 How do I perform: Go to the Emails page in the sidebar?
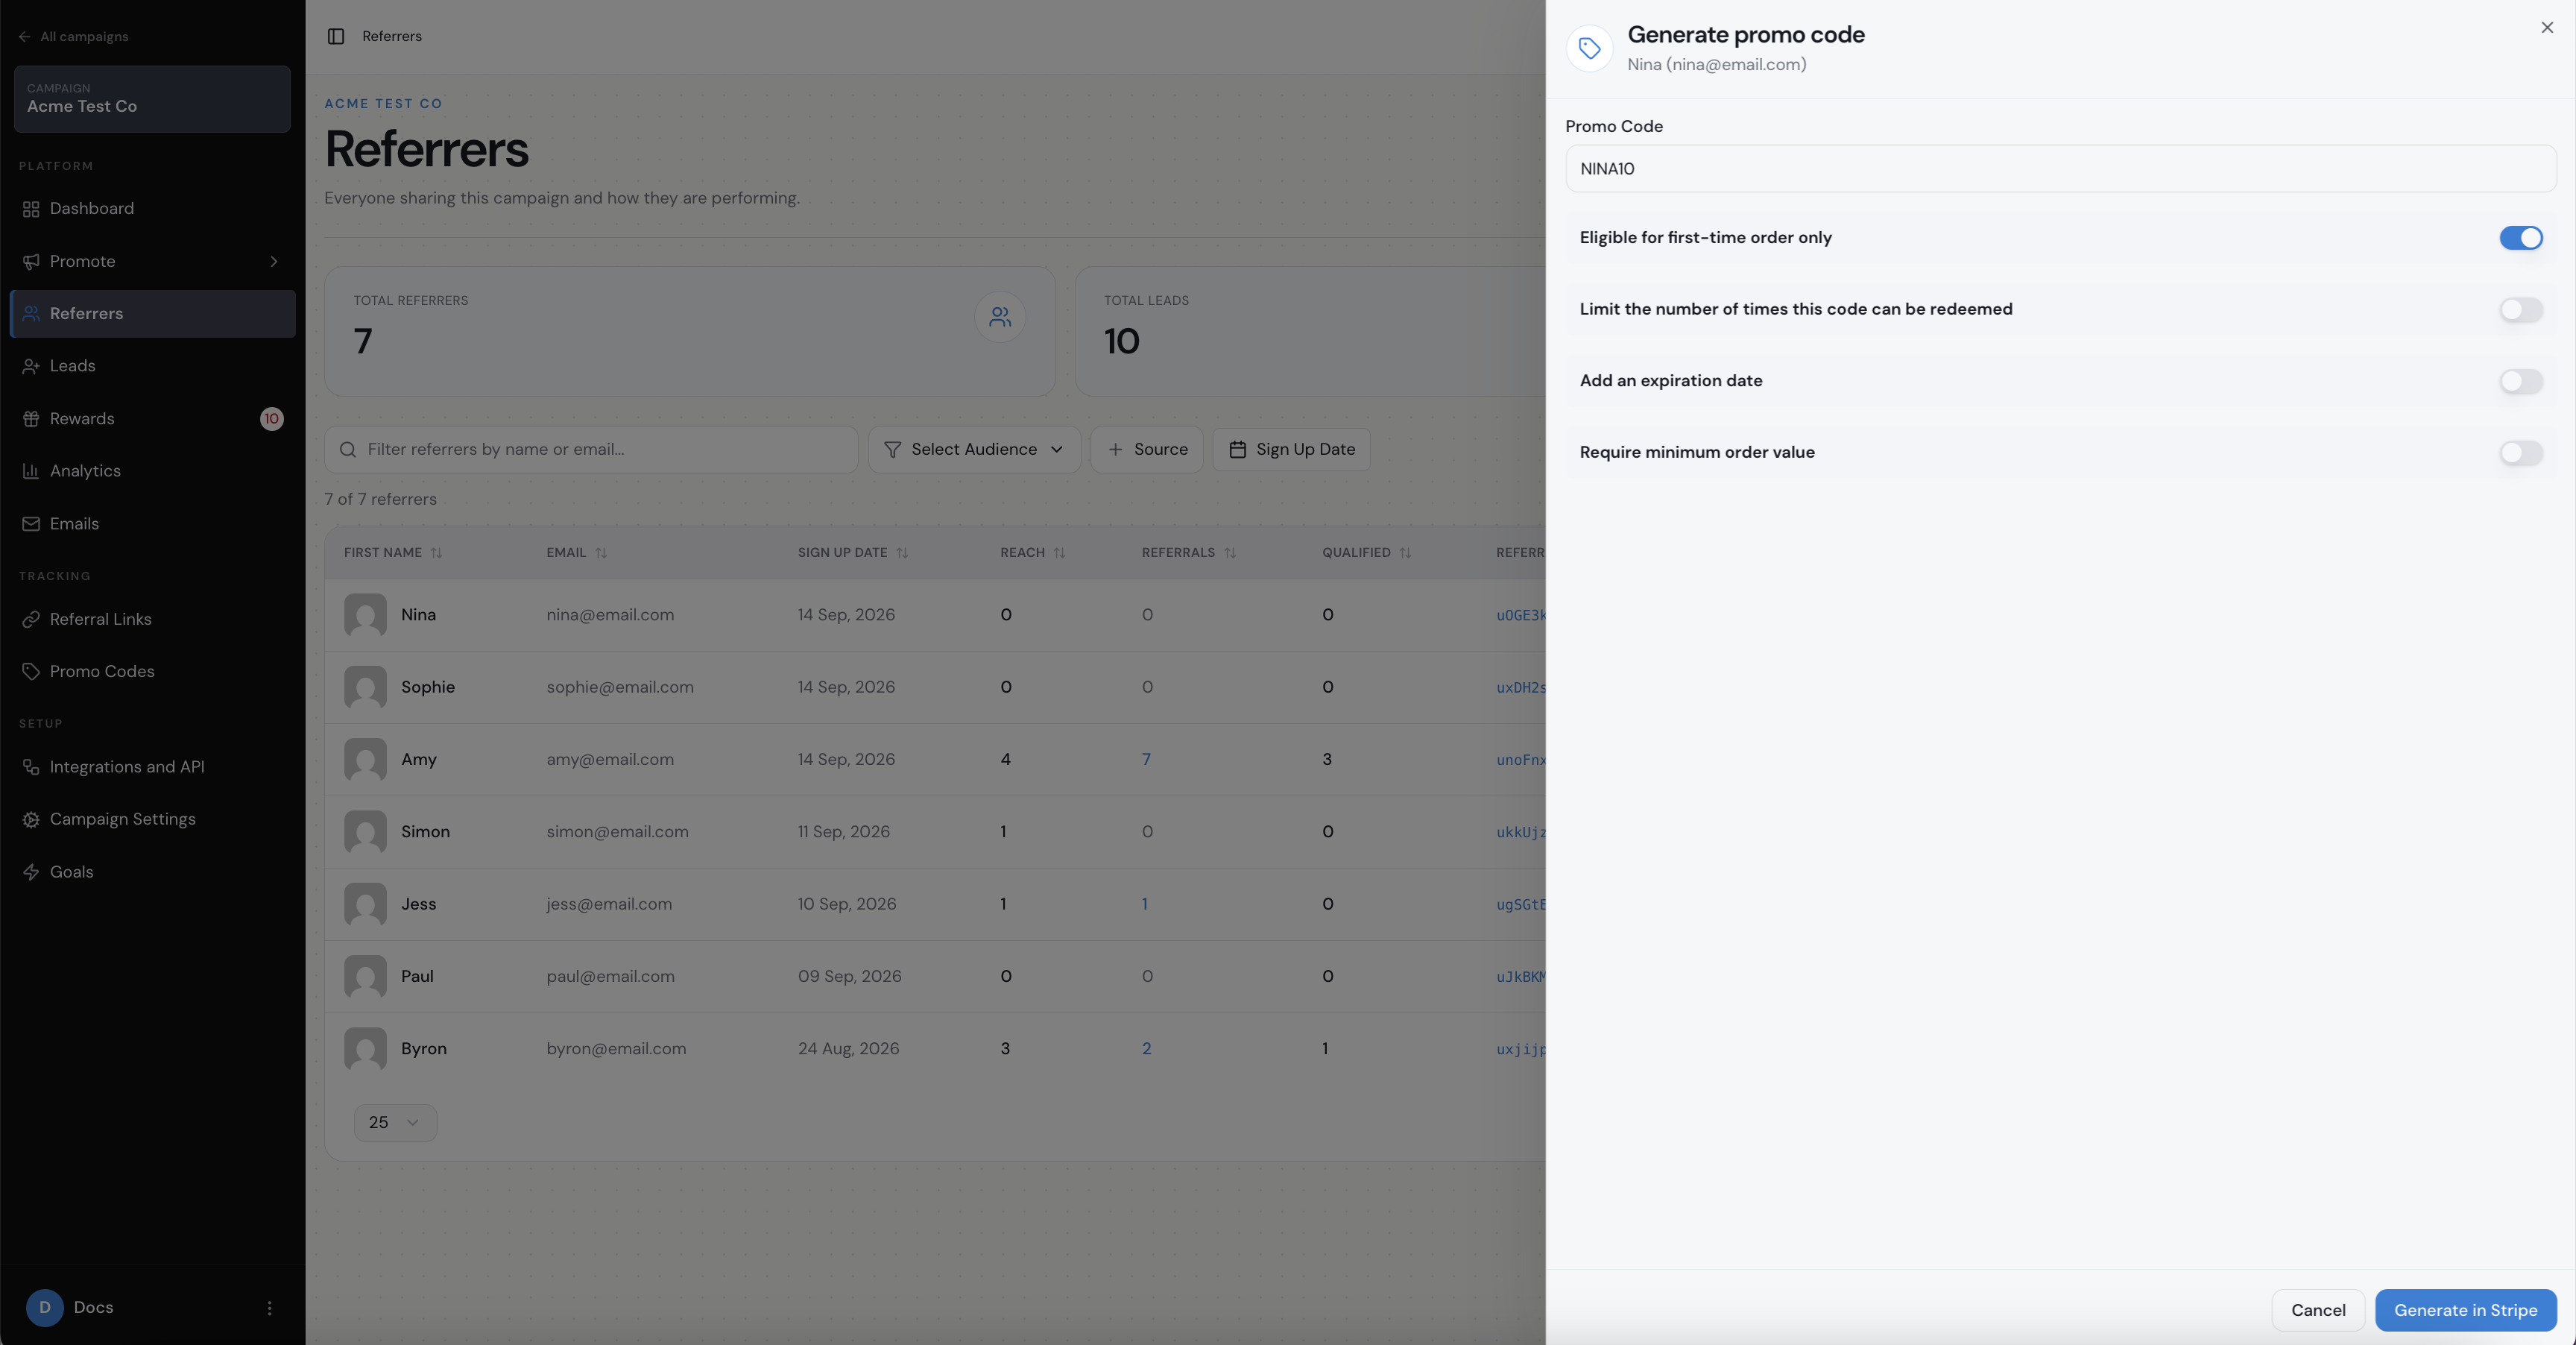[152, 524]
